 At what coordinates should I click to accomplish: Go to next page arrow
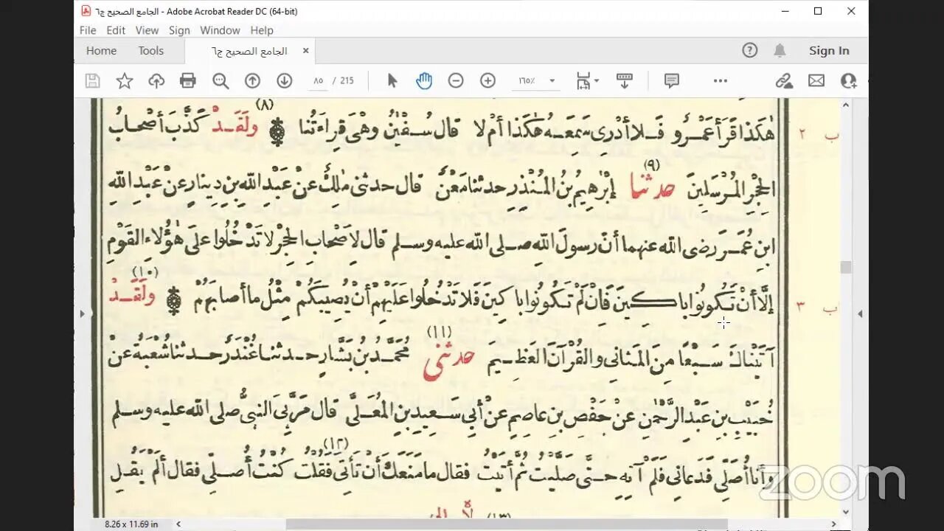click(x=285, y=81)
